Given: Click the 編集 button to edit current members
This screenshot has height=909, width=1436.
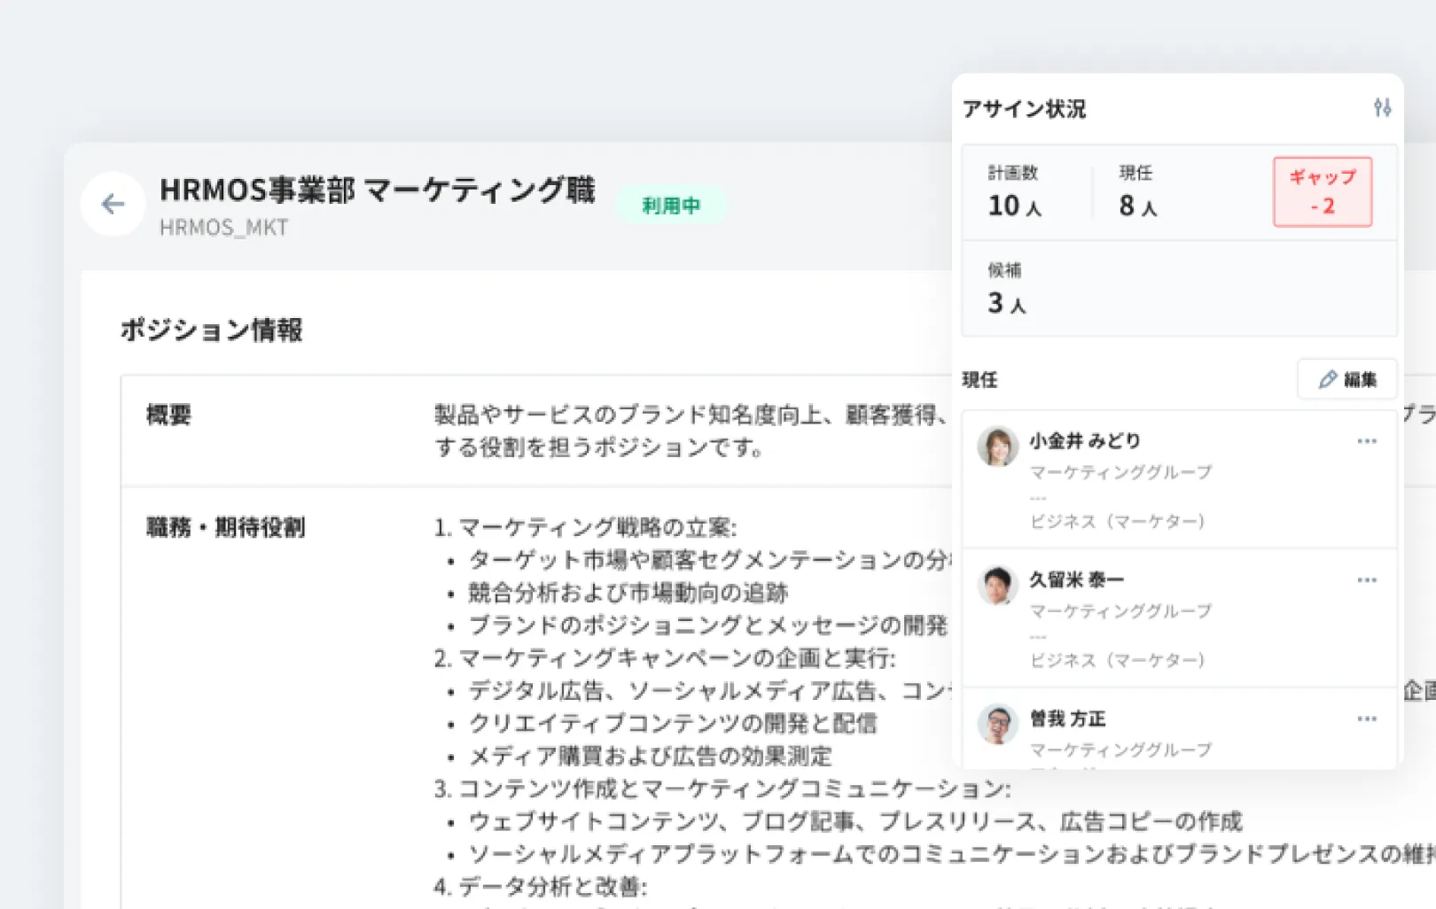Looking at the screenshot, I should tap(1346, 379).
